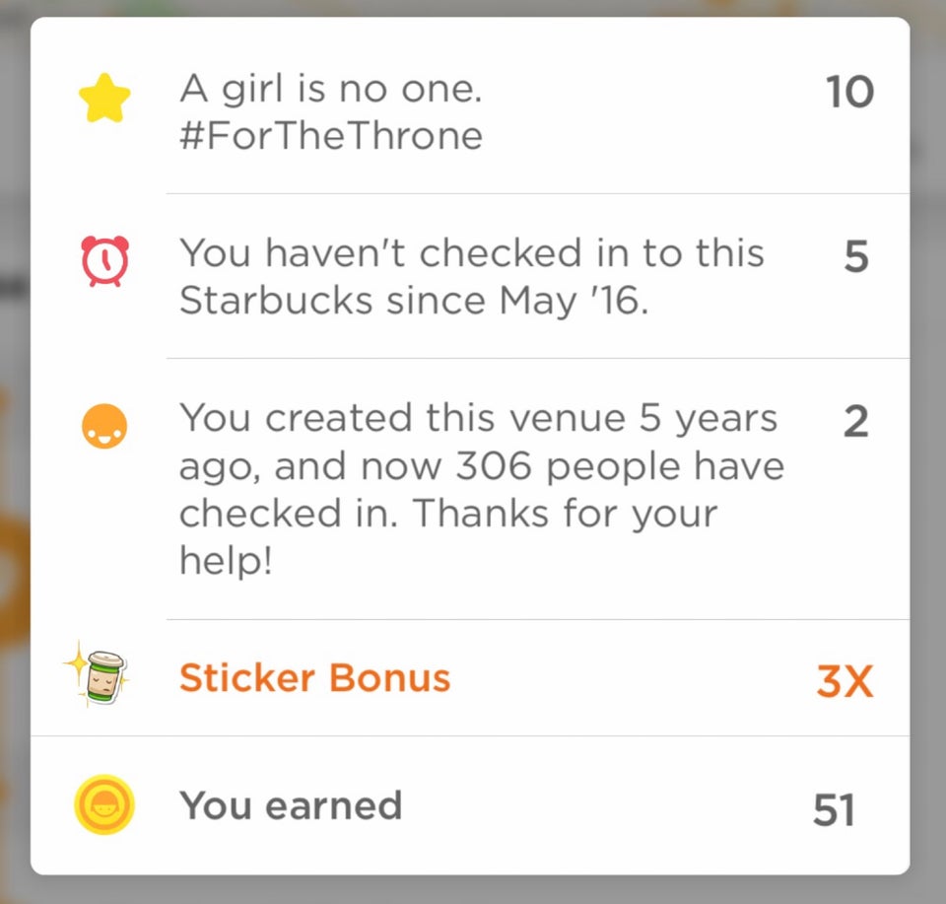
Task: Tap the #ForTheThrone hashtag text
Action: tap(330, 136)
